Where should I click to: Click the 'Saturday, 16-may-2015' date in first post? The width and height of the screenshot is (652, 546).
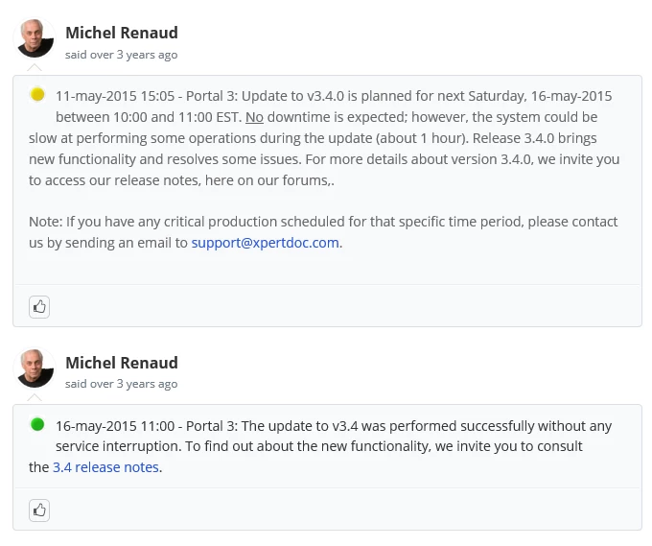tap(540, 96)
